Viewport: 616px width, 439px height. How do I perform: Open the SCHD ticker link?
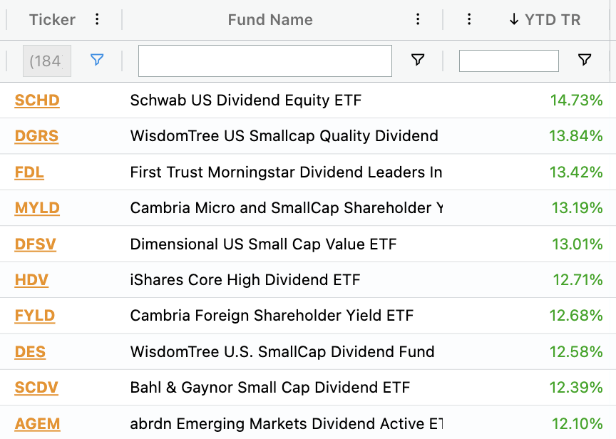(37, 100)
